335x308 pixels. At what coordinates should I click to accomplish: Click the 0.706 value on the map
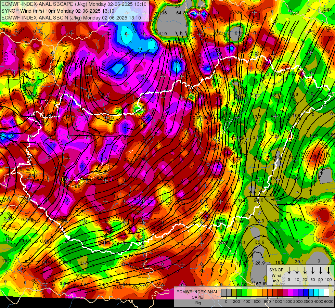[x=236, y=12]
